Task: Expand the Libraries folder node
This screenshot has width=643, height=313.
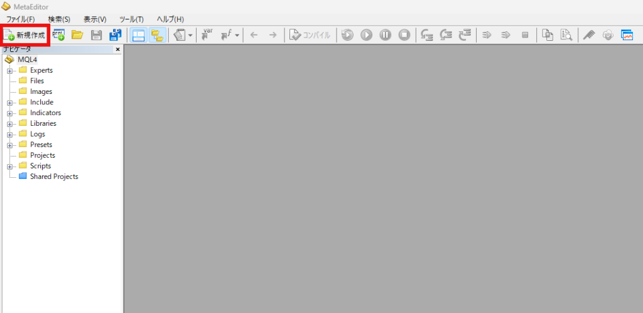Action: tap(9, 124)
